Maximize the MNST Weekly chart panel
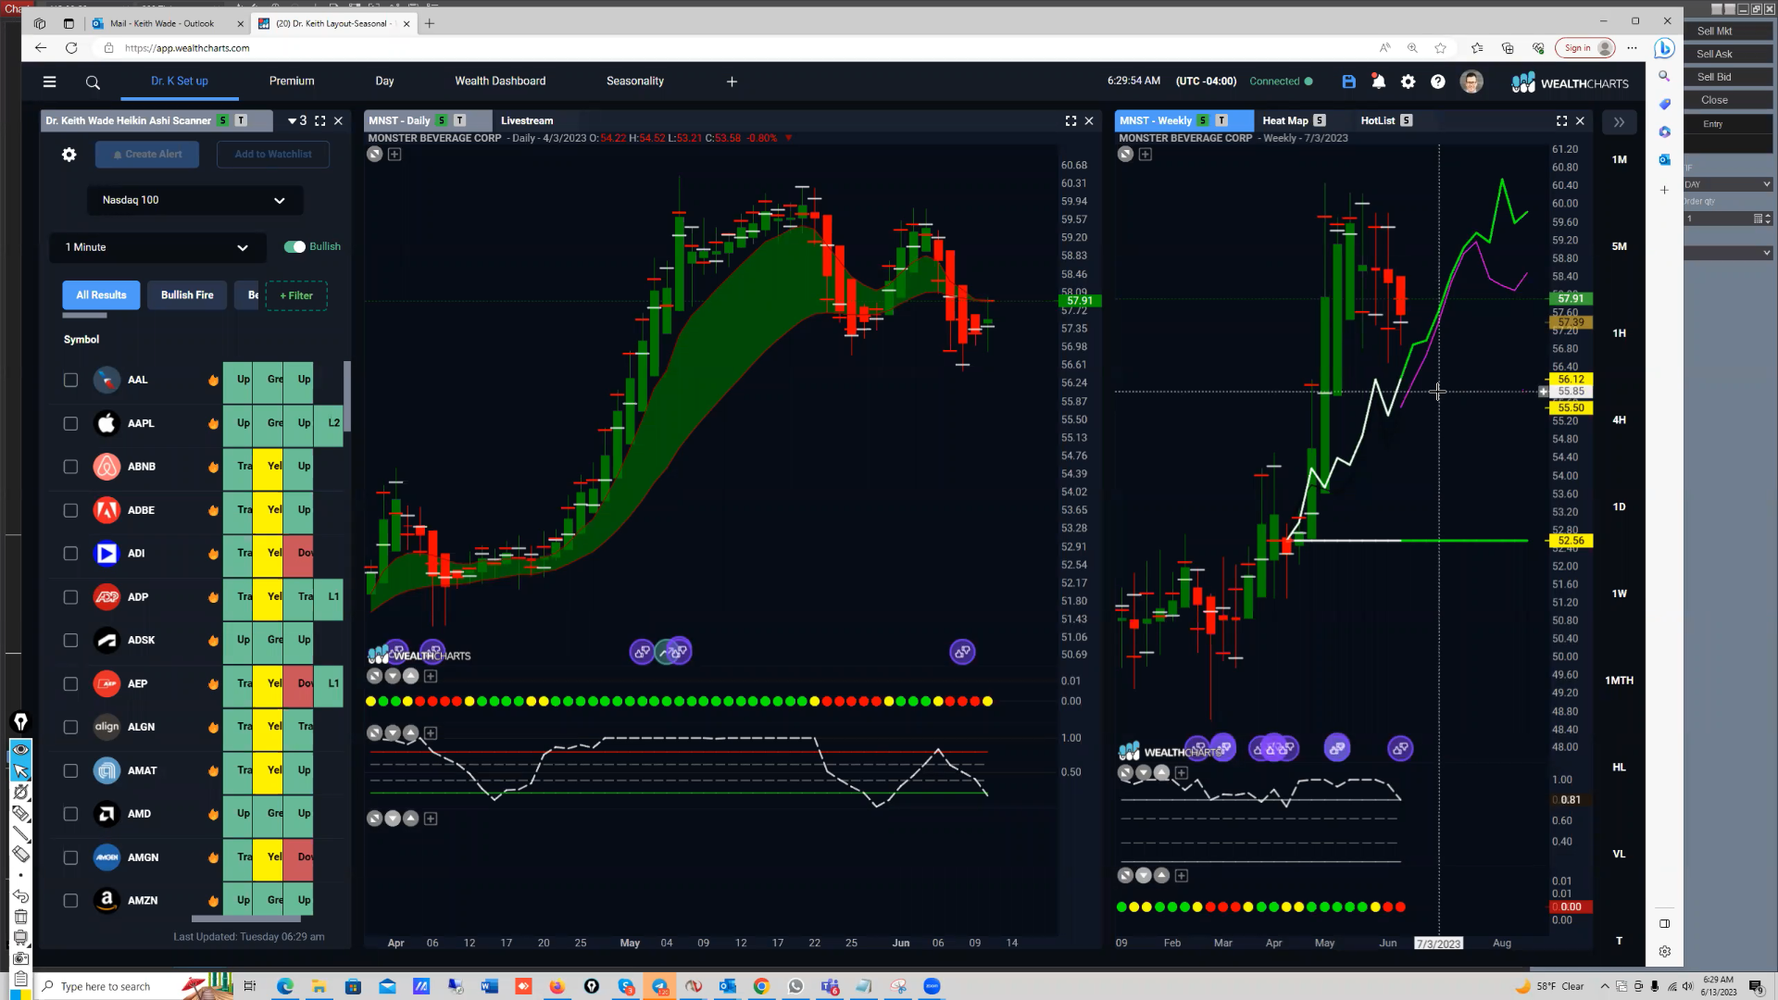Screen dimensions: 1778x1000 tap(1562, 120)
